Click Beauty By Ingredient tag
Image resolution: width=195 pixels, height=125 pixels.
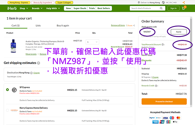point(43,3)
